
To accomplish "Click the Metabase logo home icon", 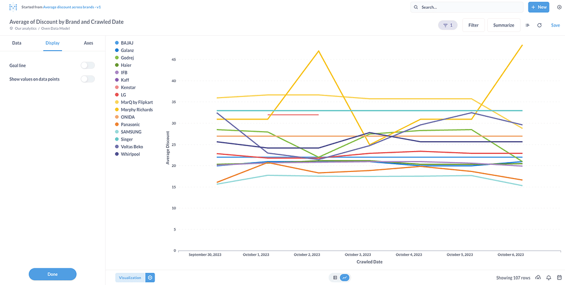I will click(x=13, y=7).
